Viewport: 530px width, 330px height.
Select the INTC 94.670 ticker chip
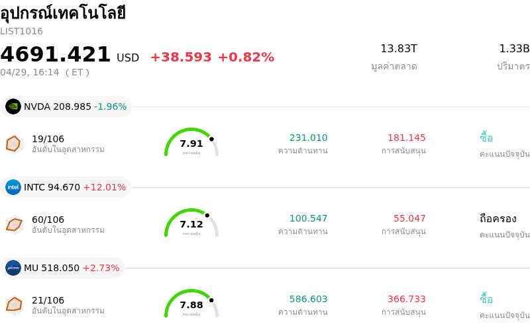pyautogui.click(x=66, y=187)
